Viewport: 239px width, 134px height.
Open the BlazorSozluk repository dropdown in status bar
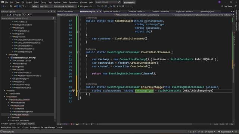[x=226, y=132]
